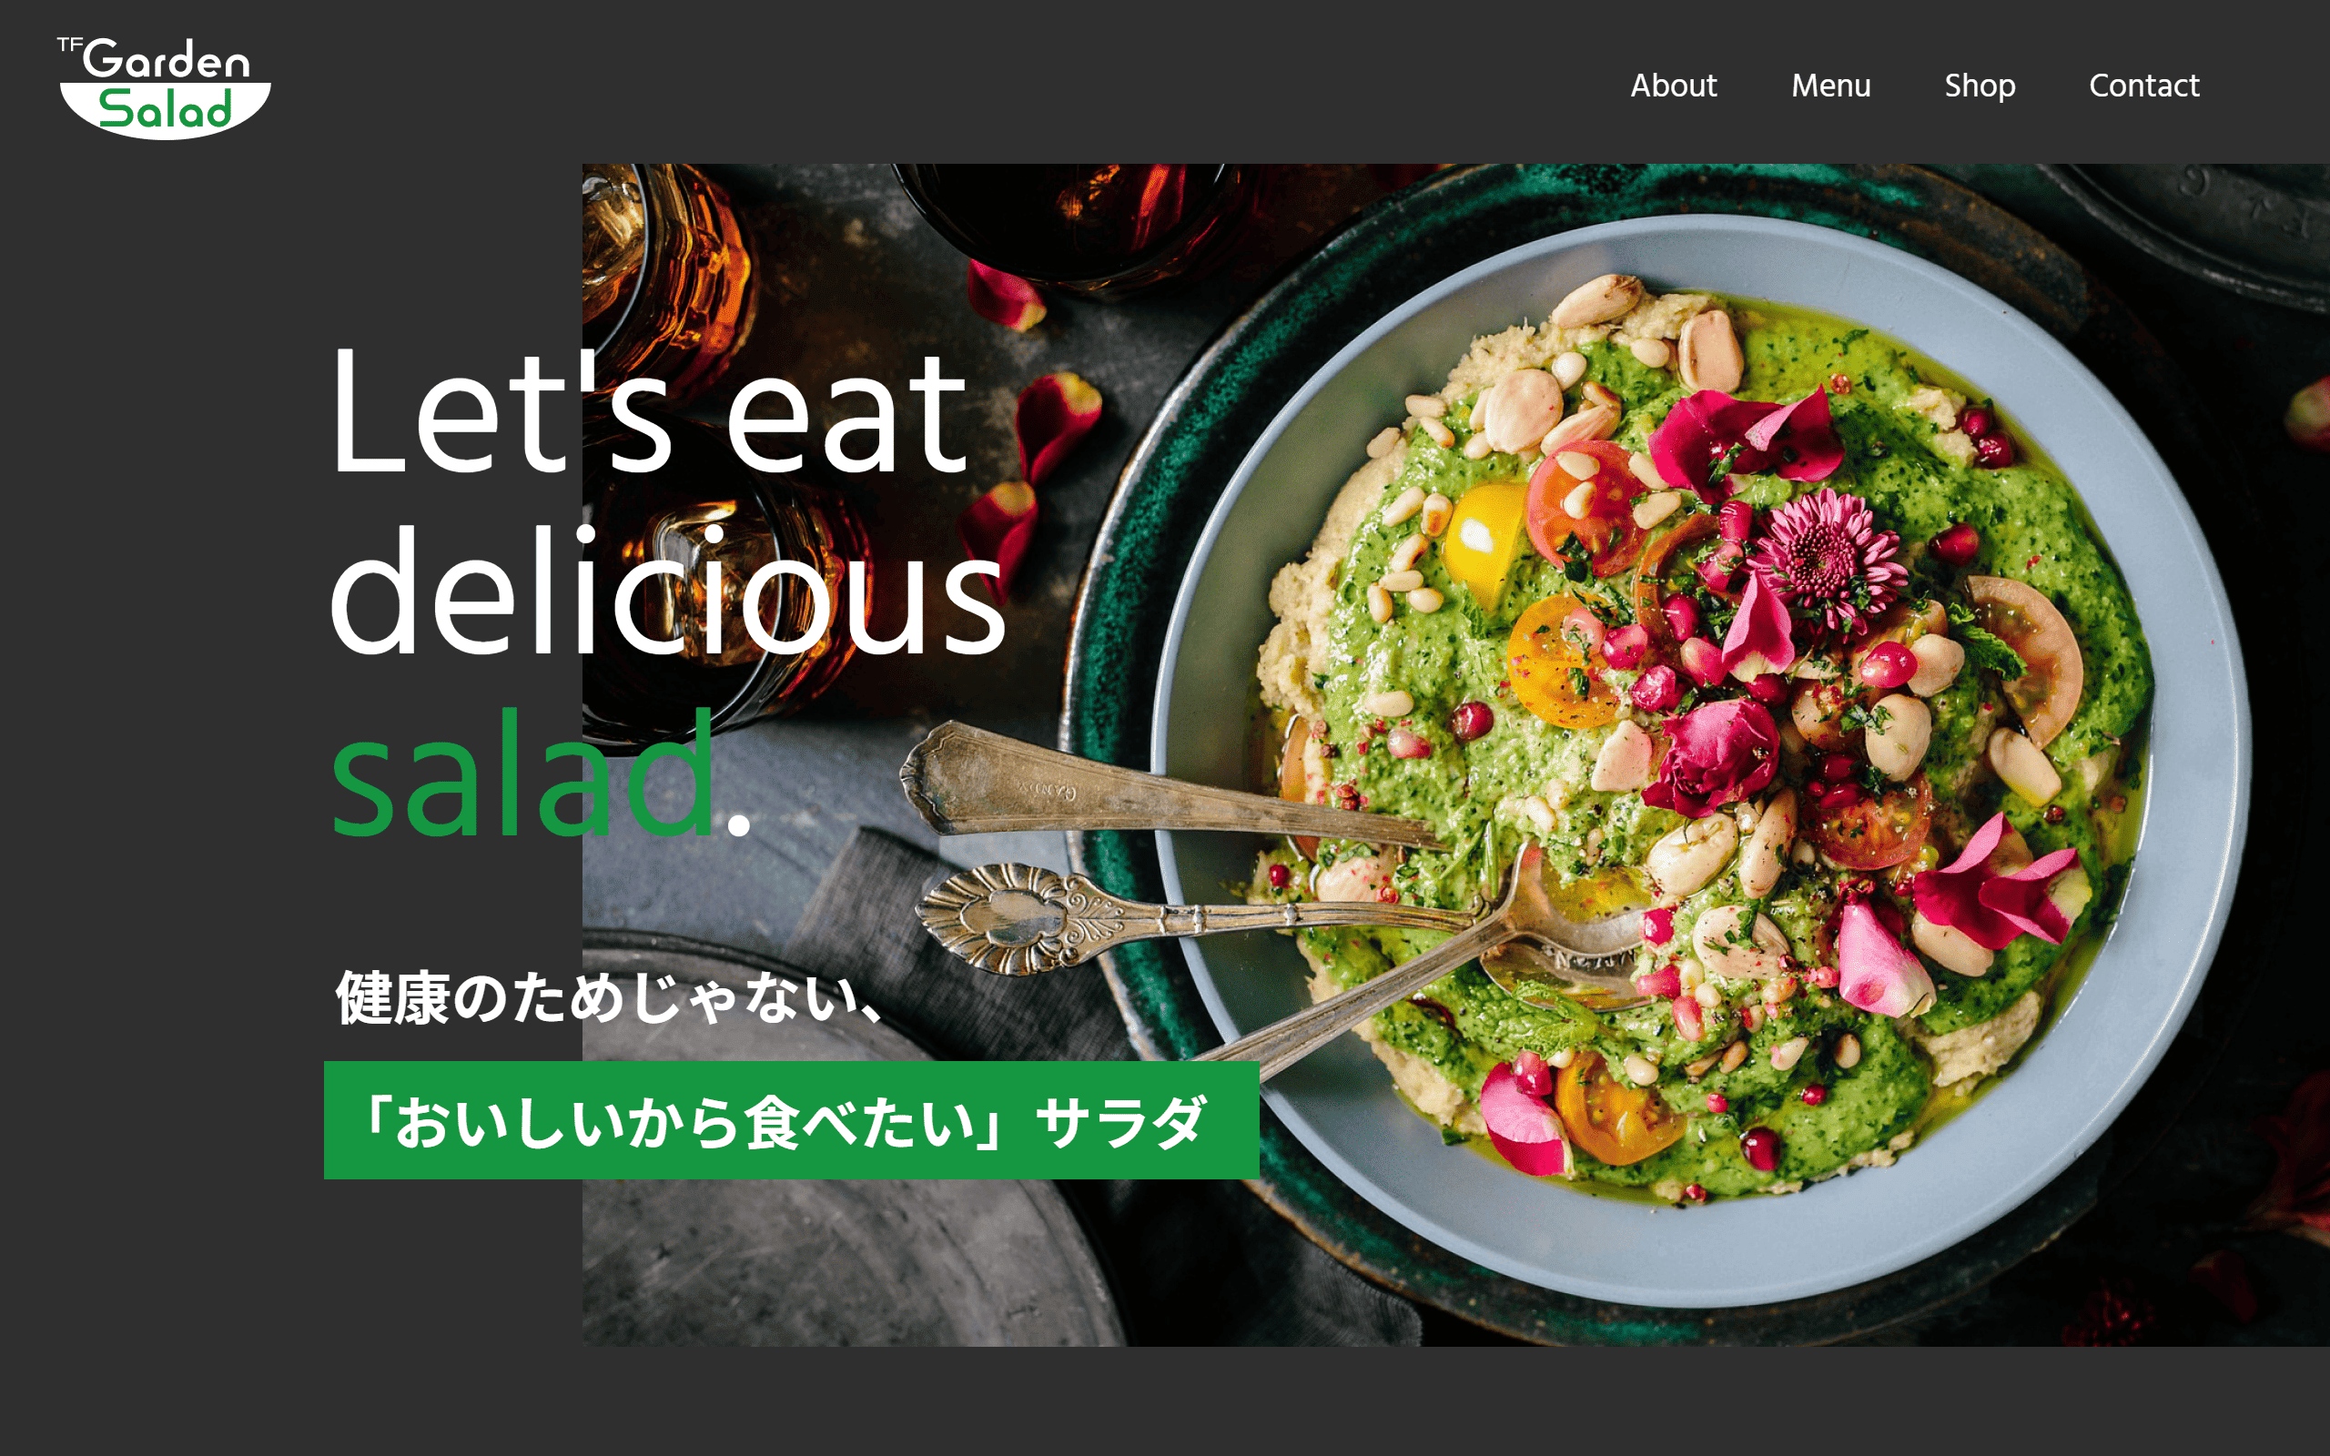The height and width of the screenshot is (1456, 2330).
Task: Select the Contact navigation link
Action: tap(2144, 86)
